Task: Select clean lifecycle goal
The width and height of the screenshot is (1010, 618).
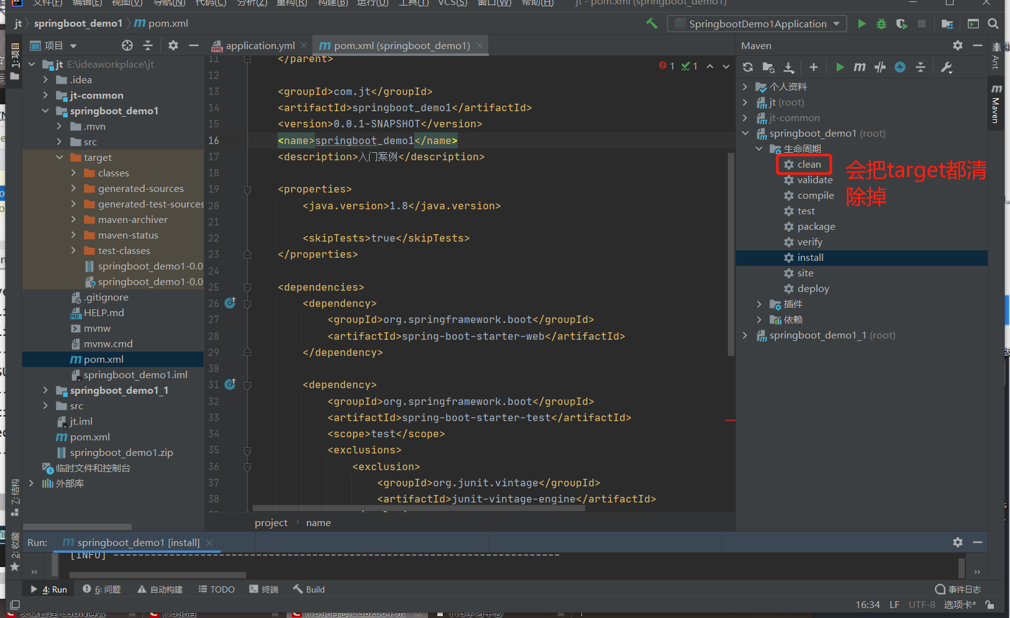Action: coord(809,164)
